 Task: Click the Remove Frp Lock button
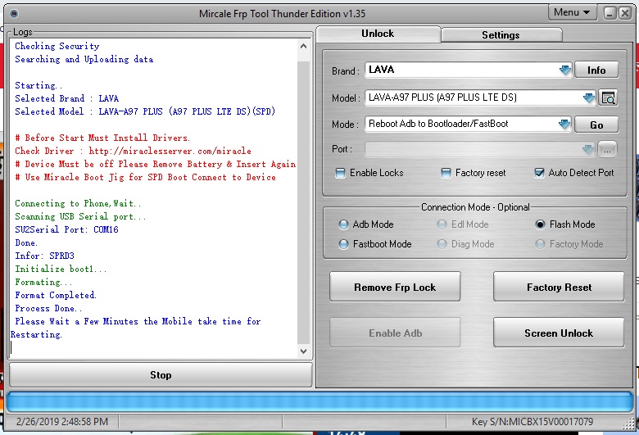[x=395, y=287]
